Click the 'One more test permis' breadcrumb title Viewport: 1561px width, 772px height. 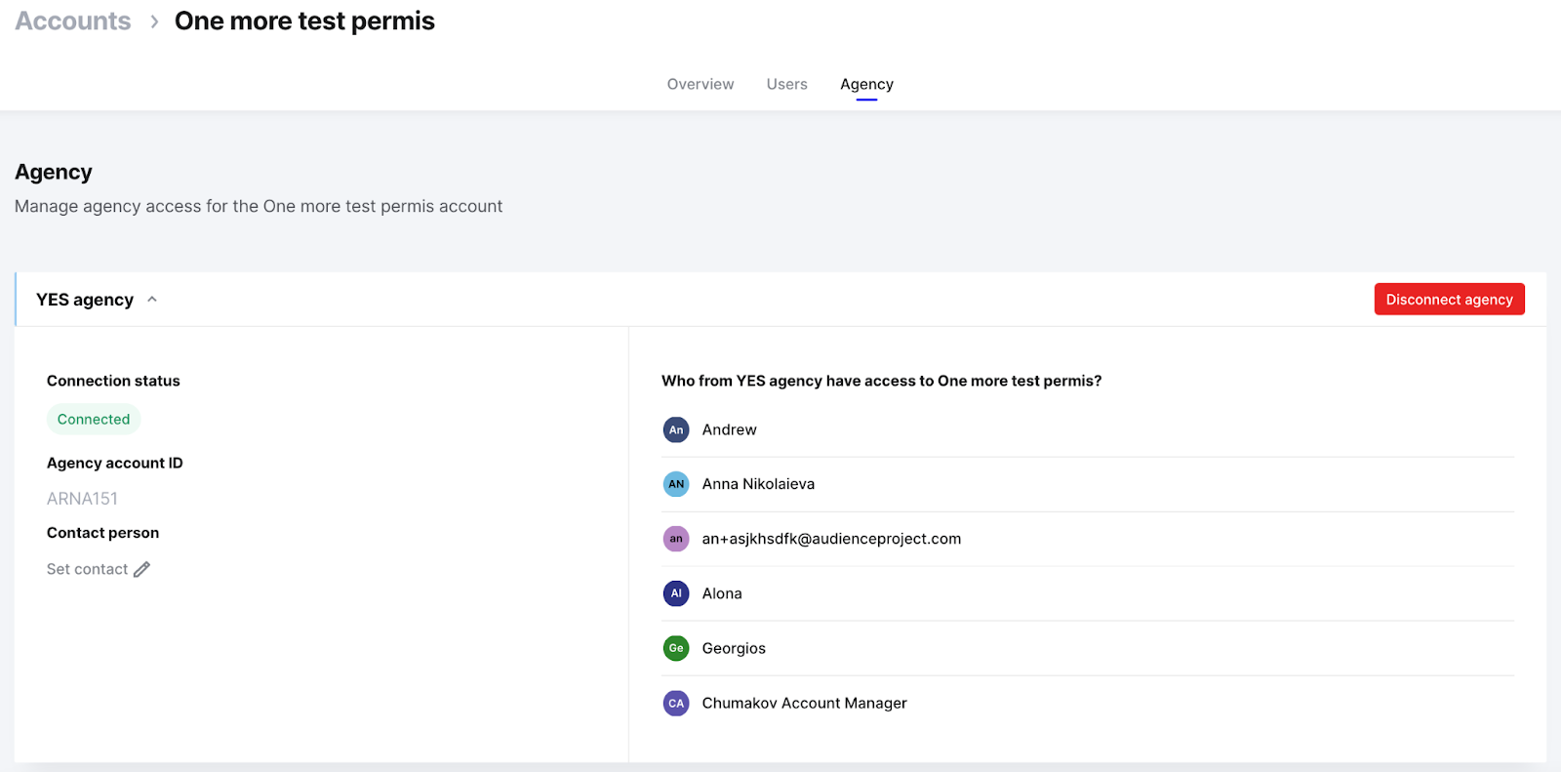(304, 21)
